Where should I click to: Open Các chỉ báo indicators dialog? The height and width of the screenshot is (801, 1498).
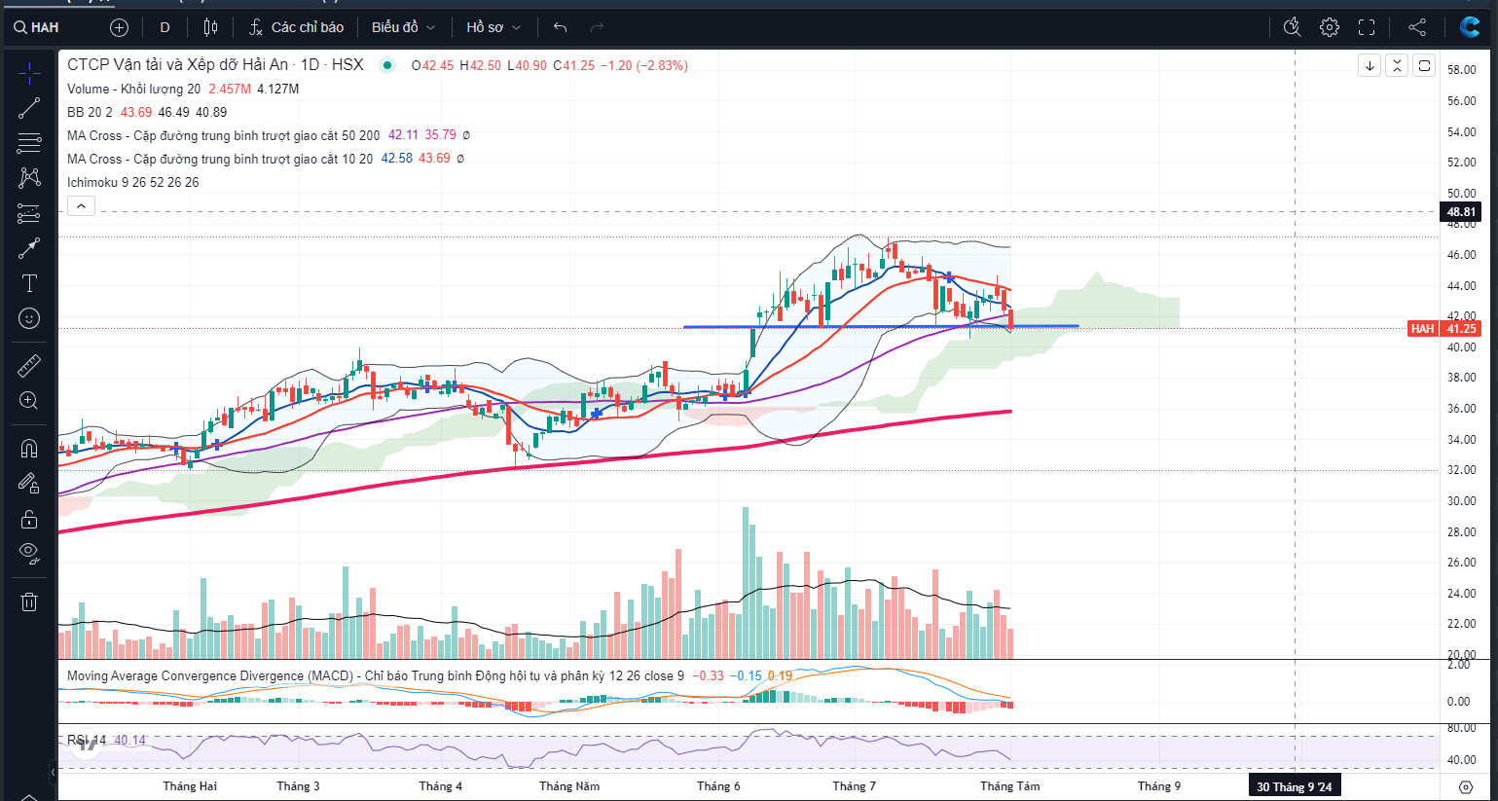(296, 27)
